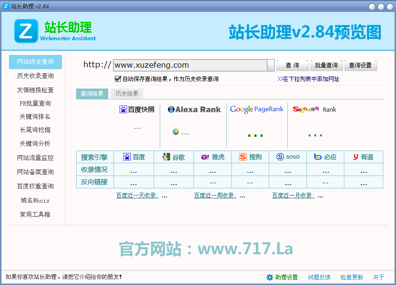This screenshot has height=285, width=396.
Task: Open 网站备案查询 in the sidebar
Action: (35, 172)
